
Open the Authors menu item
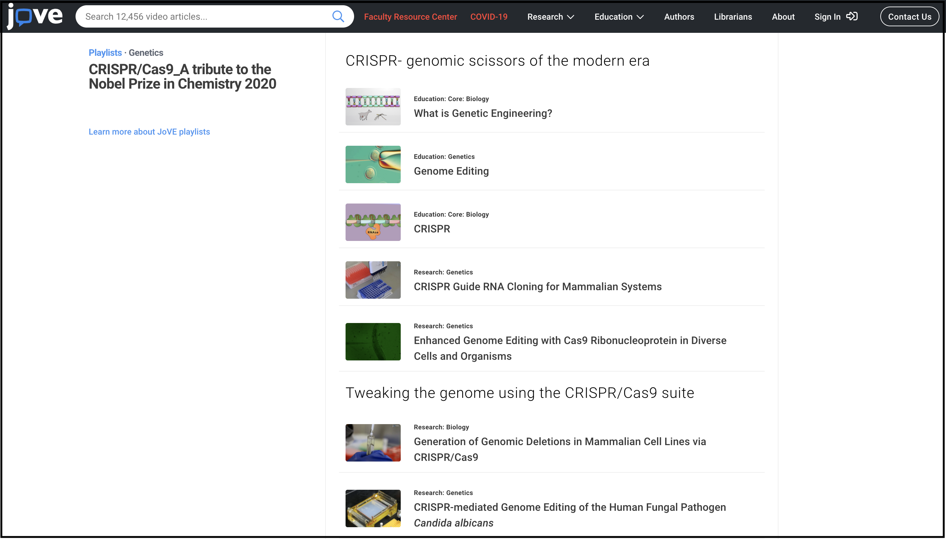point(679,17)
